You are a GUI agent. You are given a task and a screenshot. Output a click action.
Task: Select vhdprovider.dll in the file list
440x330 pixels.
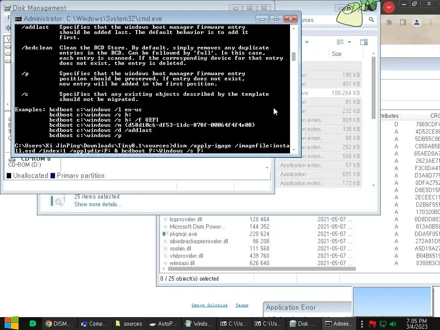[186, 256]
